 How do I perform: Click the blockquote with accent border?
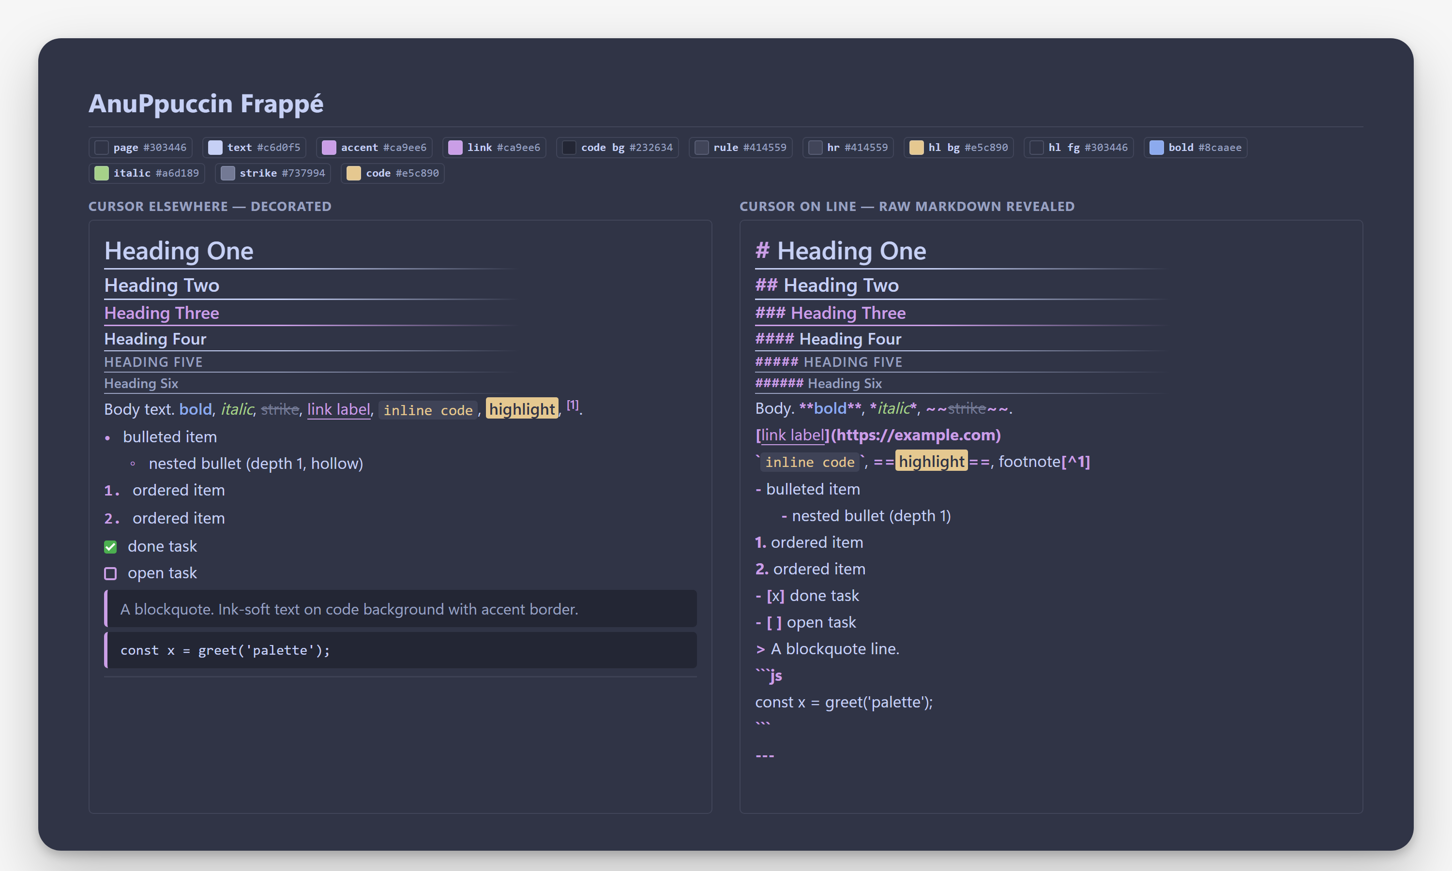400,609
